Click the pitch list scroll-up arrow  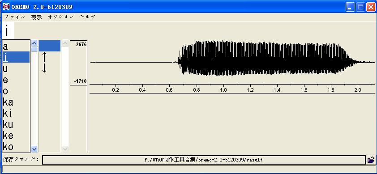click(65, 43)
